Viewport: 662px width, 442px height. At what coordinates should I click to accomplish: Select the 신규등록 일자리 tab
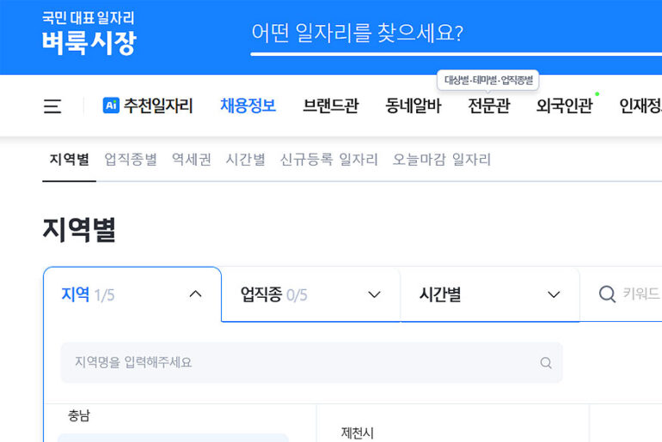pyautogui.click(x=328, y=160)
